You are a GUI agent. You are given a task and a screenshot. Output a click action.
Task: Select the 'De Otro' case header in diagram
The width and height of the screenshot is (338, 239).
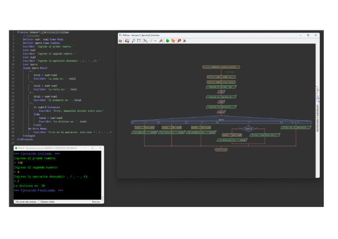(297, 122)
